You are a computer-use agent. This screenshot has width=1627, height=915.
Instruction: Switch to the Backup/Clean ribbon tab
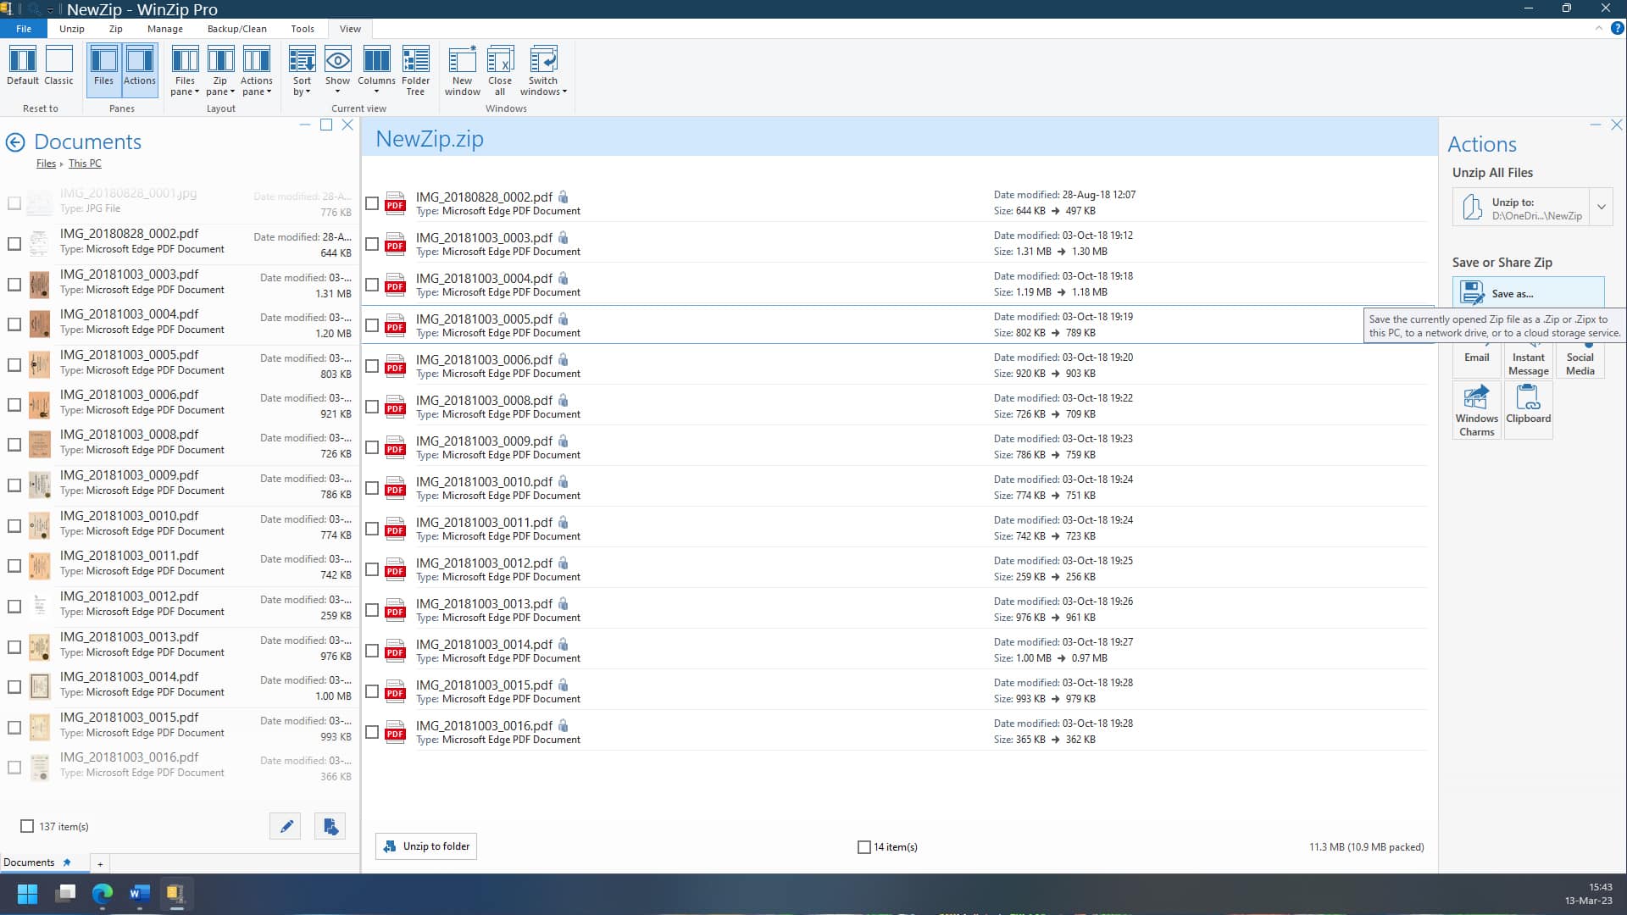click(x=237, y=29)
